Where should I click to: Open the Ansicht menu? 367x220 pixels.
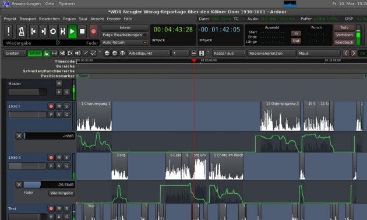click(x=97, y=19)
